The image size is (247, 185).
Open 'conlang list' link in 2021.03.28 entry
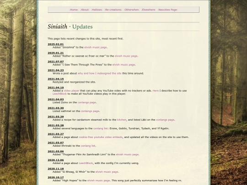click(x=100, y=128)
